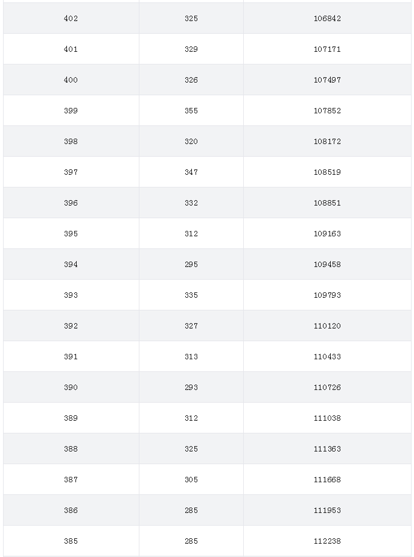This screenshot has width=414, height=557.
Task: Click the count value 355
Action: [x=191, y=110]
